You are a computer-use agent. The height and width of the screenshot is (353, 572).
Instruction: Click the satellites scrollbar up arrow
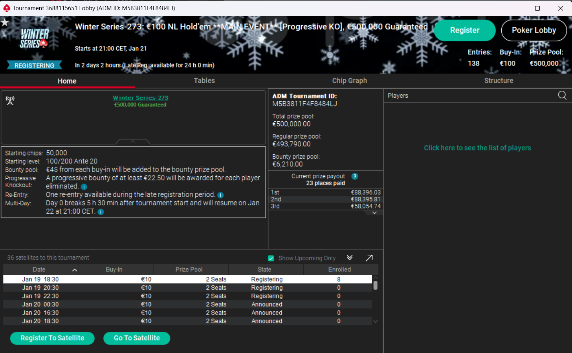click(376, 278)
